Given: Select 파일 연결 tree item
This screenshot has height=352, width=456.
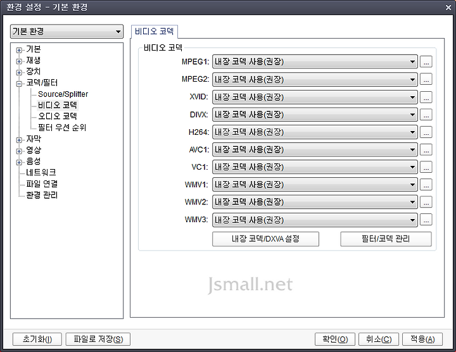Looking at the screenshot, I should 42,184.
